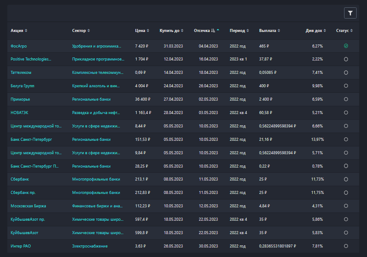Image resolution: width=367 pixels, height=257 pixels.
Task: Open the Электроснабжение sector link
Action: (90, 246)
